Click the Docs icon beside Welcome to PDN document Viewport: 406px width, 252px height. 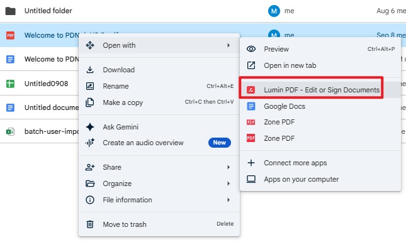10,60
